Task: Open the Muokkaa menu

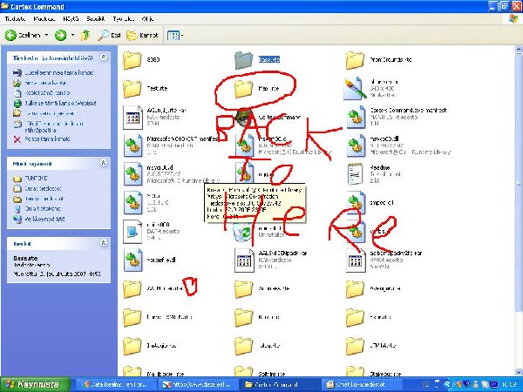Action: pyautogui.click(x=44, y=19)
